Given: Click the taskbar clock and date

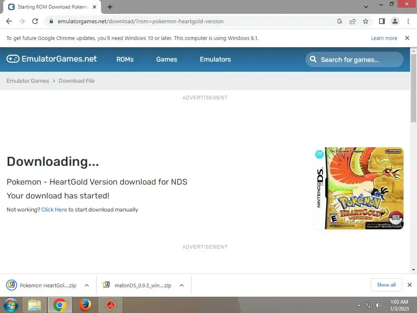Looking at the screenshot, I should (x=399, y=305).
